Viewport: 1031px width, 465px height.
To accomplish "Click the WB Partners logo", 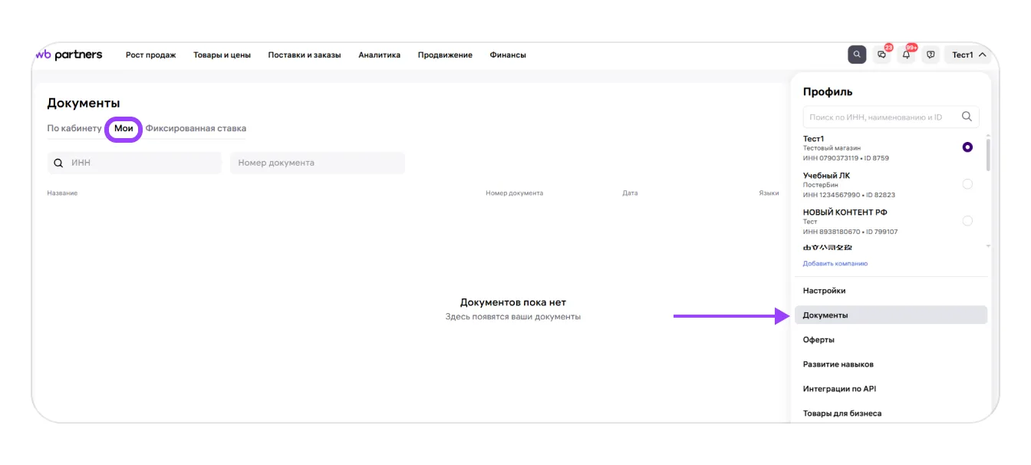I will (x=68, y=54).
